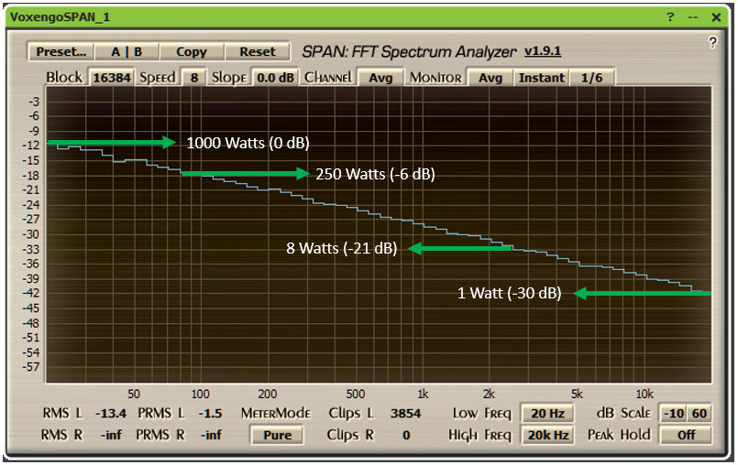Click the Peak Hold label
This screenshot has width=738, height=465.
tap(619, 435)
